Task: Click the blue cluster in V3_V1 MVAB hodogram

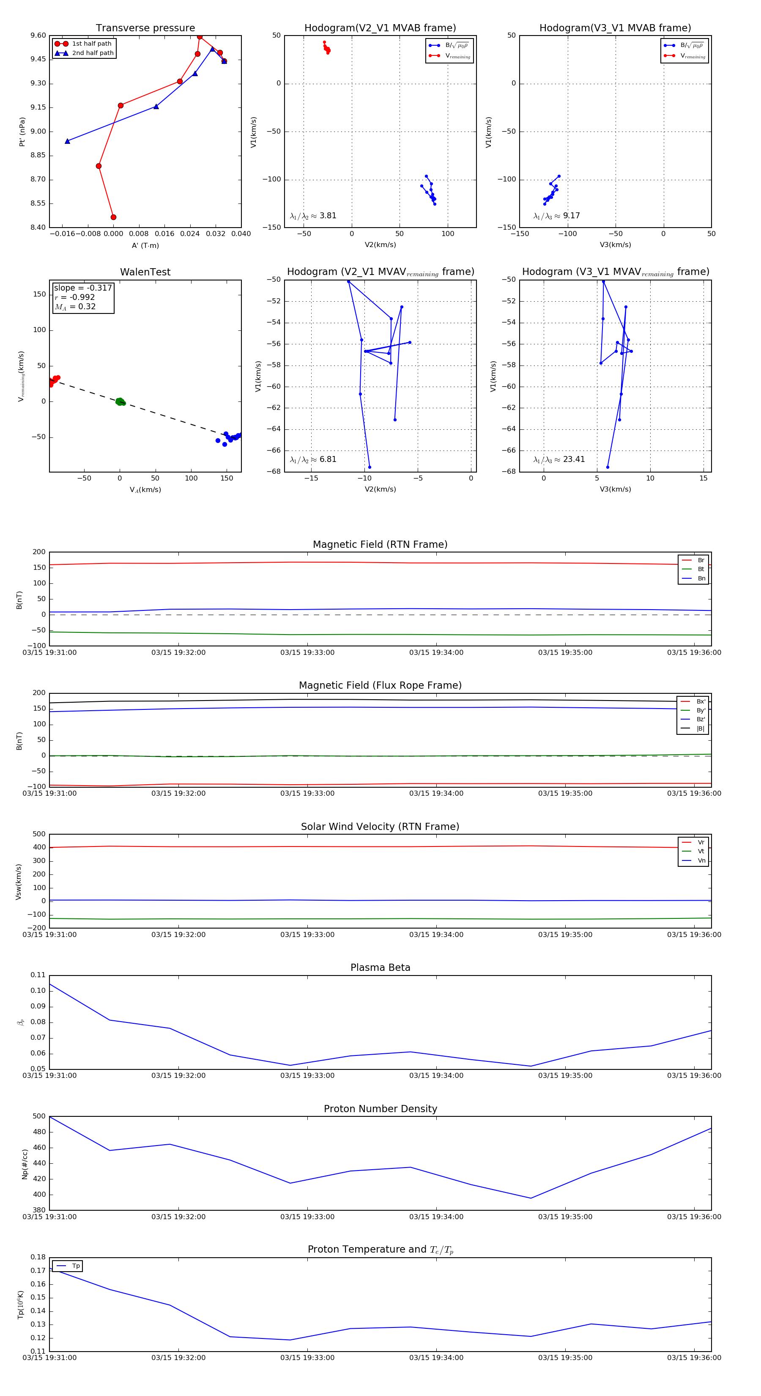Action: pyautogui.click(x=551, y=191)
